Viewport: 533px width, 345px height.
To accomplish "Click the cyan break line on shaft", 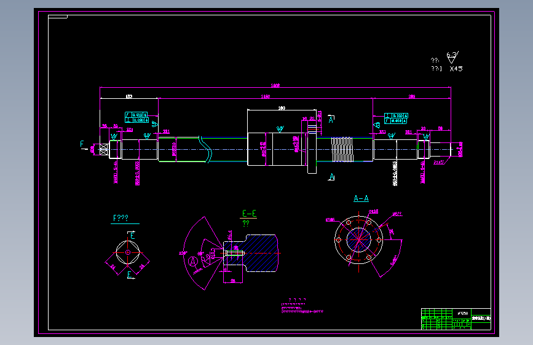I will click(205, 149).
